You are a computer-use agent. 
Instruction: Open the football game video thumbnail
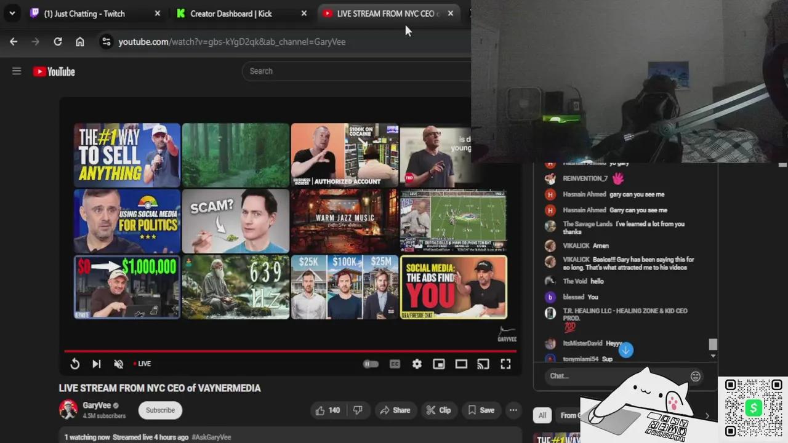pyautogui.click(x=454, y=221)
